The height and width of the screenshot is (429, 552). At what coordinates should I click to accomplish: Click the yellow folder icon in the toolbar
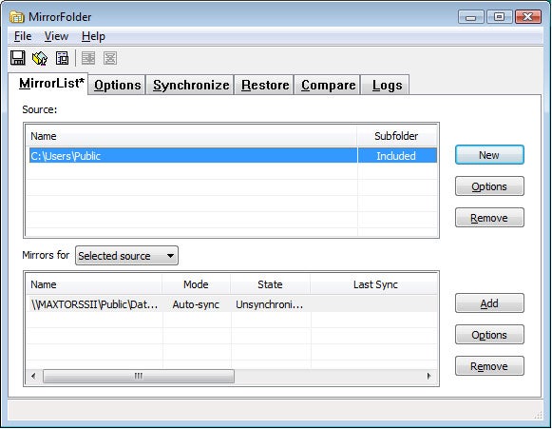point(40,58)
